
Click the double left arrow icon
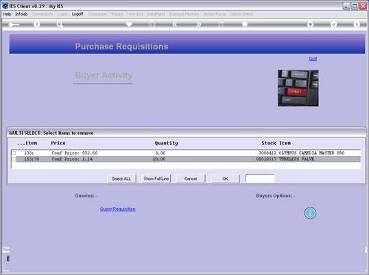pyautogui.click(x=174, y=24)
